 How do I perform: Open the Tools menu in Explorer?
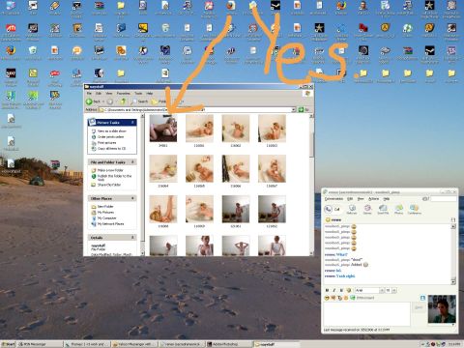pos(138,93)
